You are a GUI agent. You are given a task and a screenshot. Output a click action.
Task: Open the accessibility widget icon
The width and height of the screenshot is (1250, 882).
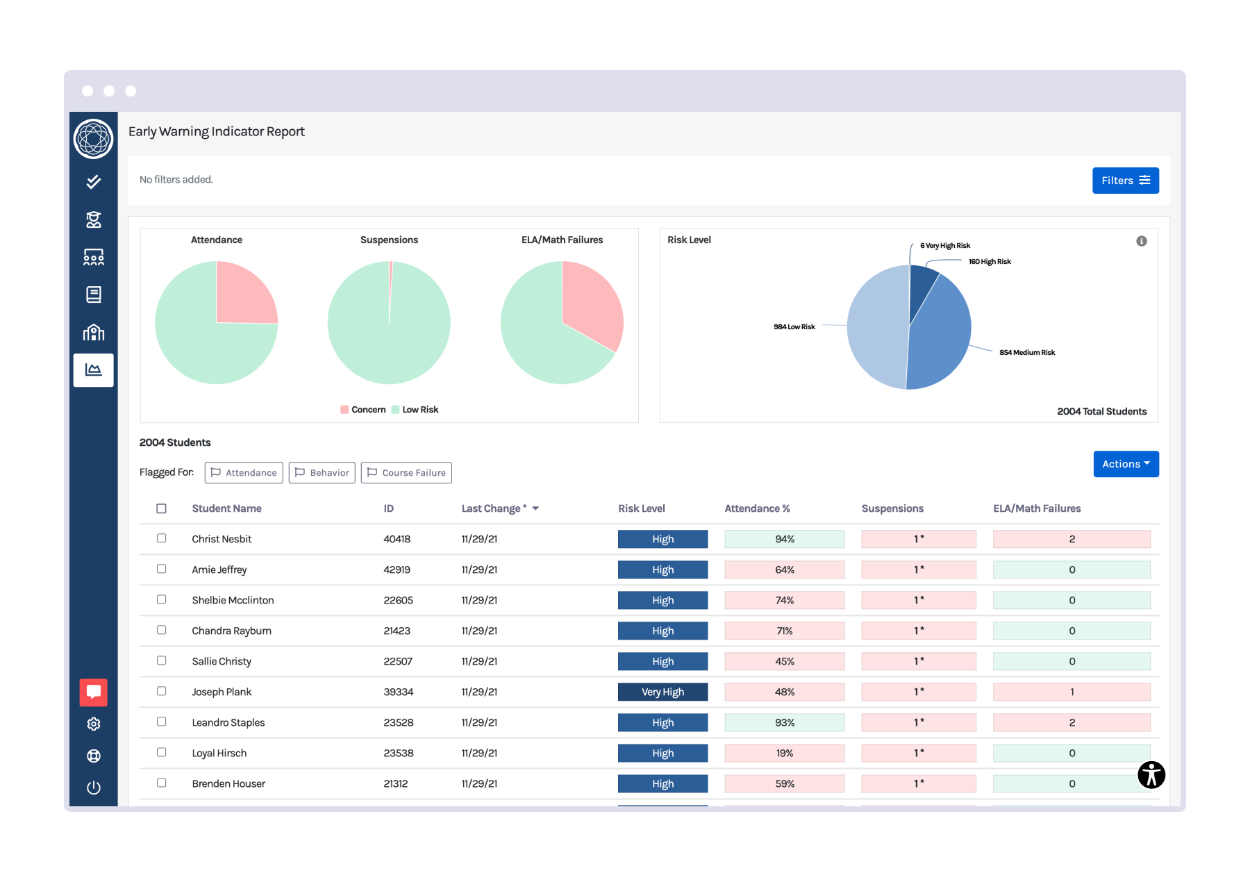[1151, 774]
